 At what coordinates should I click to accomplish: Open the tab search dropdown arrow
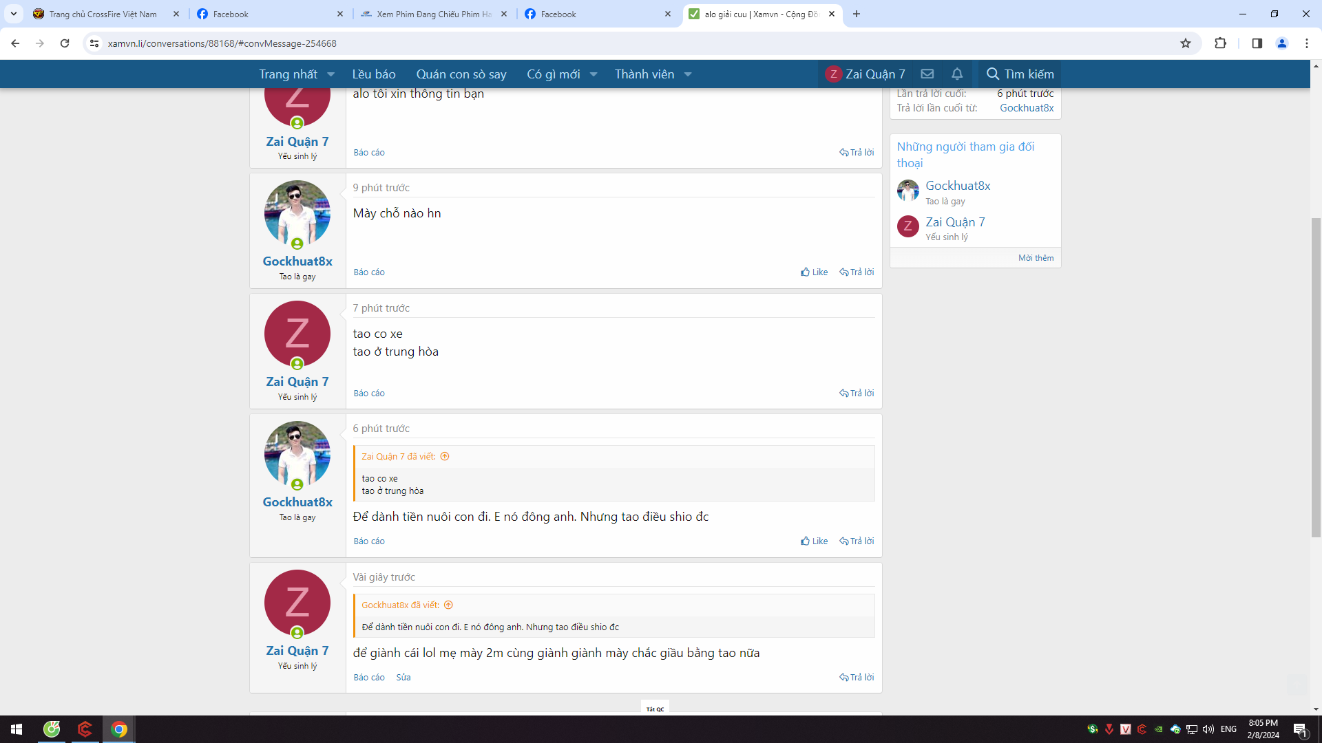point(14,14)
